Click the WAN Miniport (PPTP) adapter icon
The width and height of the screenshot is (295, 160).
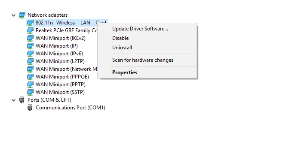click(x=30, y=85)
